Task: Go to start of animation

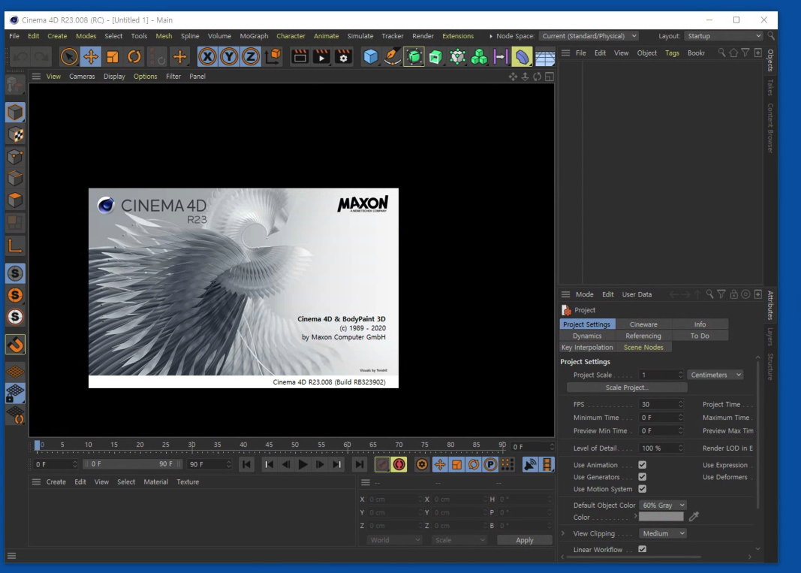Action: [x=246, y=465]
